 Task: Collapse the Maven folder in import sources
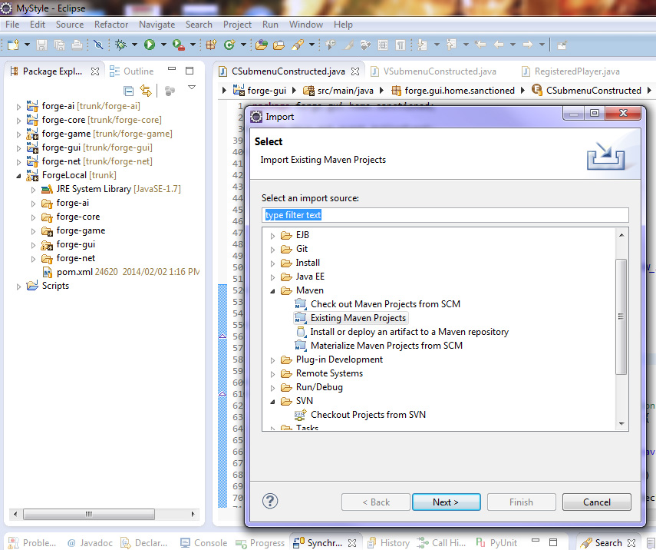273,291
